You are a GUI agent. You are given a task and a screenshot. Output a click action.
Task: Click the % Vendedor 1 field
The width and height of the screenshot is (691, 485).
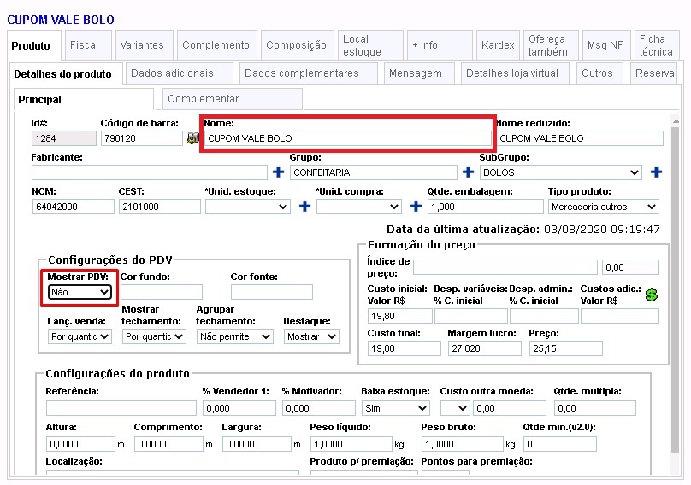point(239,408)
